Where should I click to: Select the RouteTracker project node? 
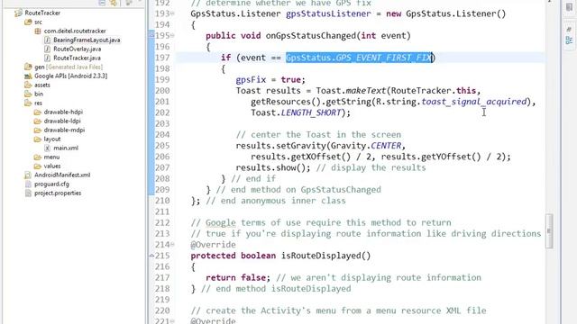(37, 13)
